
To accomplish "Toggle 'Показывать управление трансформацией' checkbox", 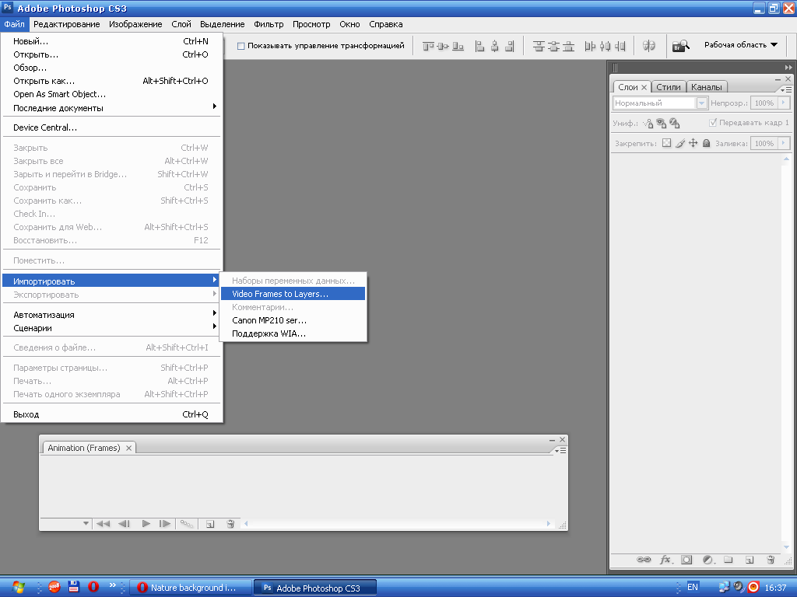I will (241, 46).
